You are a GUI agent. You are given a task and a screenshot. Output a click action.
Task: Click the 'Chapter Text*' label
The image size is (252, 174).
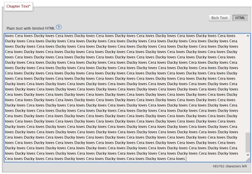pyautogui.click(x=19, y=7)
